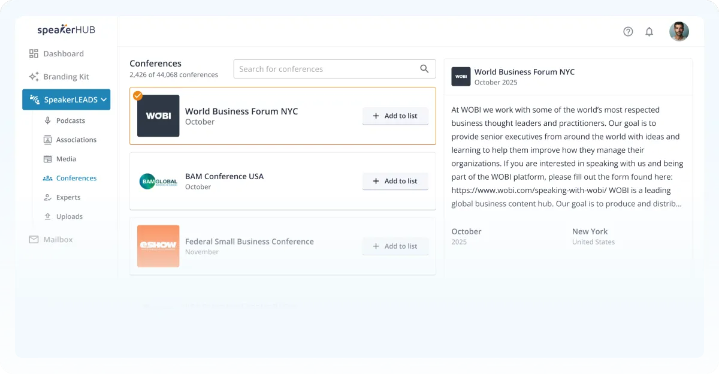Open the Branding Kit menu item

click(x=66, y=77)
